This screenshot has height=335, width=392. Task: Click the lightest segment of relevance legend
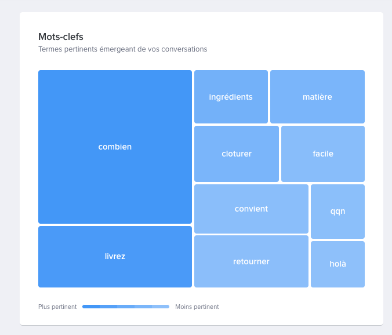pyautogui.click(x=161, y=307)
